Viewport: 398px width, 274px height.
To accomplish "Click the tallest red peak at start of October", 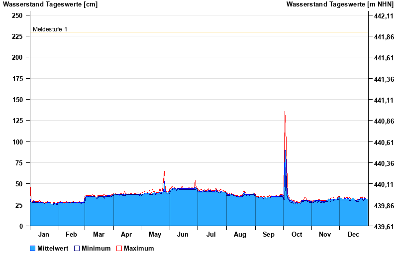I will pyautogui.click(x=285, y=113).
